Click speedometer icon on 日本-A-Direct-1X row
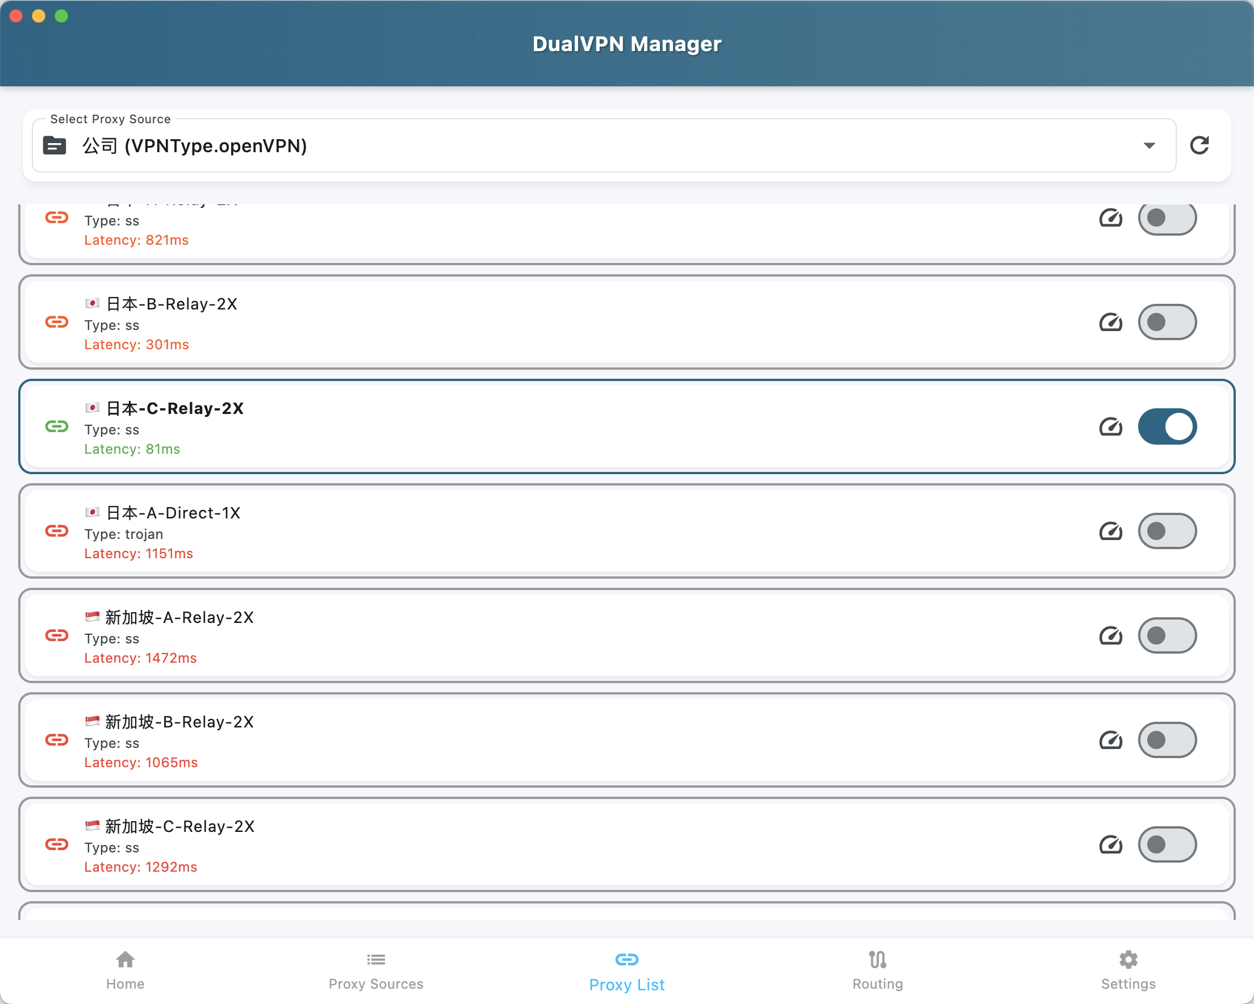 point(1110,531)
